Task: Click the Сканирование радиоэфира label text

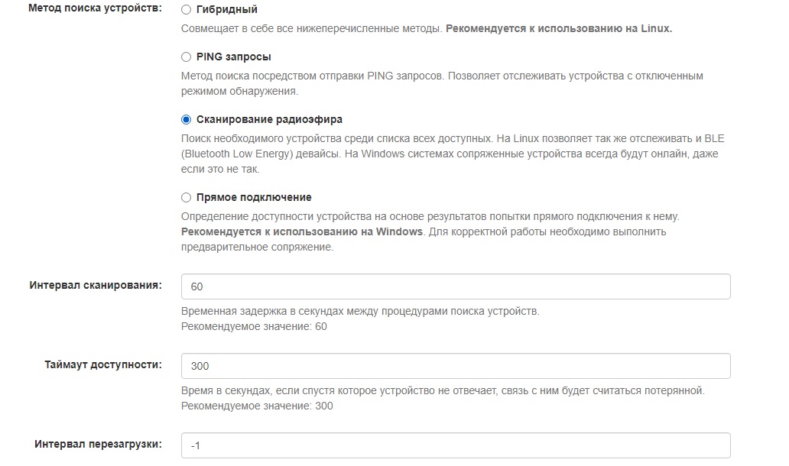Action: tap(269, 120)
